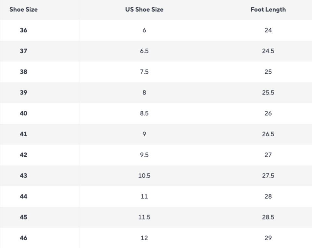This screenshot has height=248, width=312.
Task: Select shoe size 39 row label
Action: point(23,93)
